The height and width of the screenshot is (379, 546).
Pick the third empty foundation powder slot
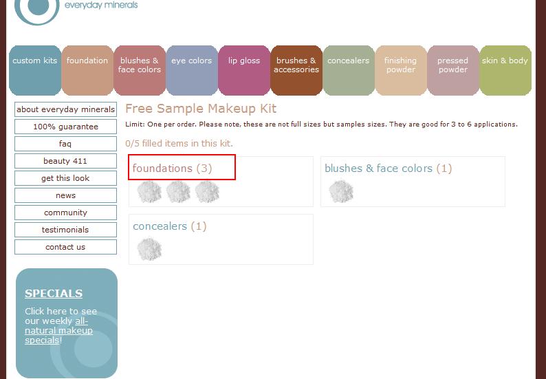(x=207, y=192)
